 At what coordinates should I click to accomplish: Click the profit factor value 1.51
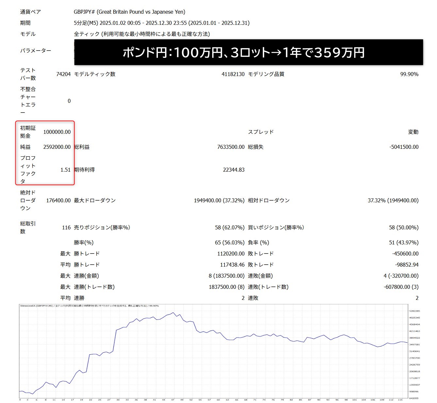click(65, 170)
